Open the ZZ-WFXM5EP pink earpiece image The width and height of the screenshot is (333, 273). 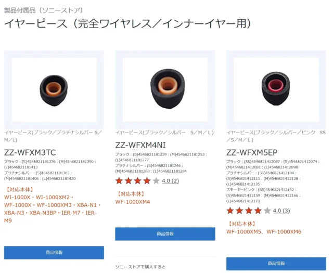[276, 89]
